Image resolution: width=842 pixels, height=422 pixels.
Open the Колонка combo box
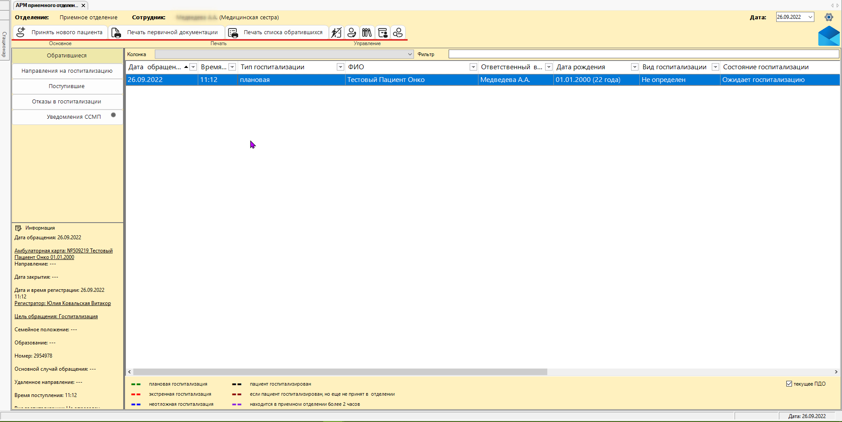[284, 54]
